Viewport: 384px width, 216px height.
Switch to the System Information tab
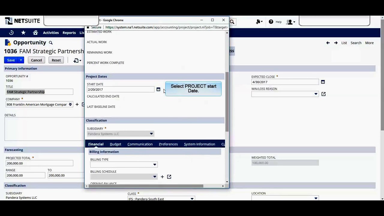tap(199, 144)
